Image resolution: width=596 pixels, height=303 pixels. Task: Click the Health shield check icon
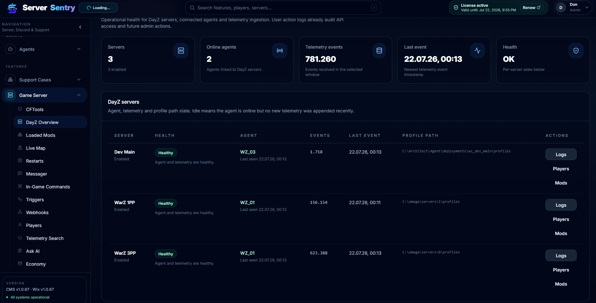click(576, 51)
